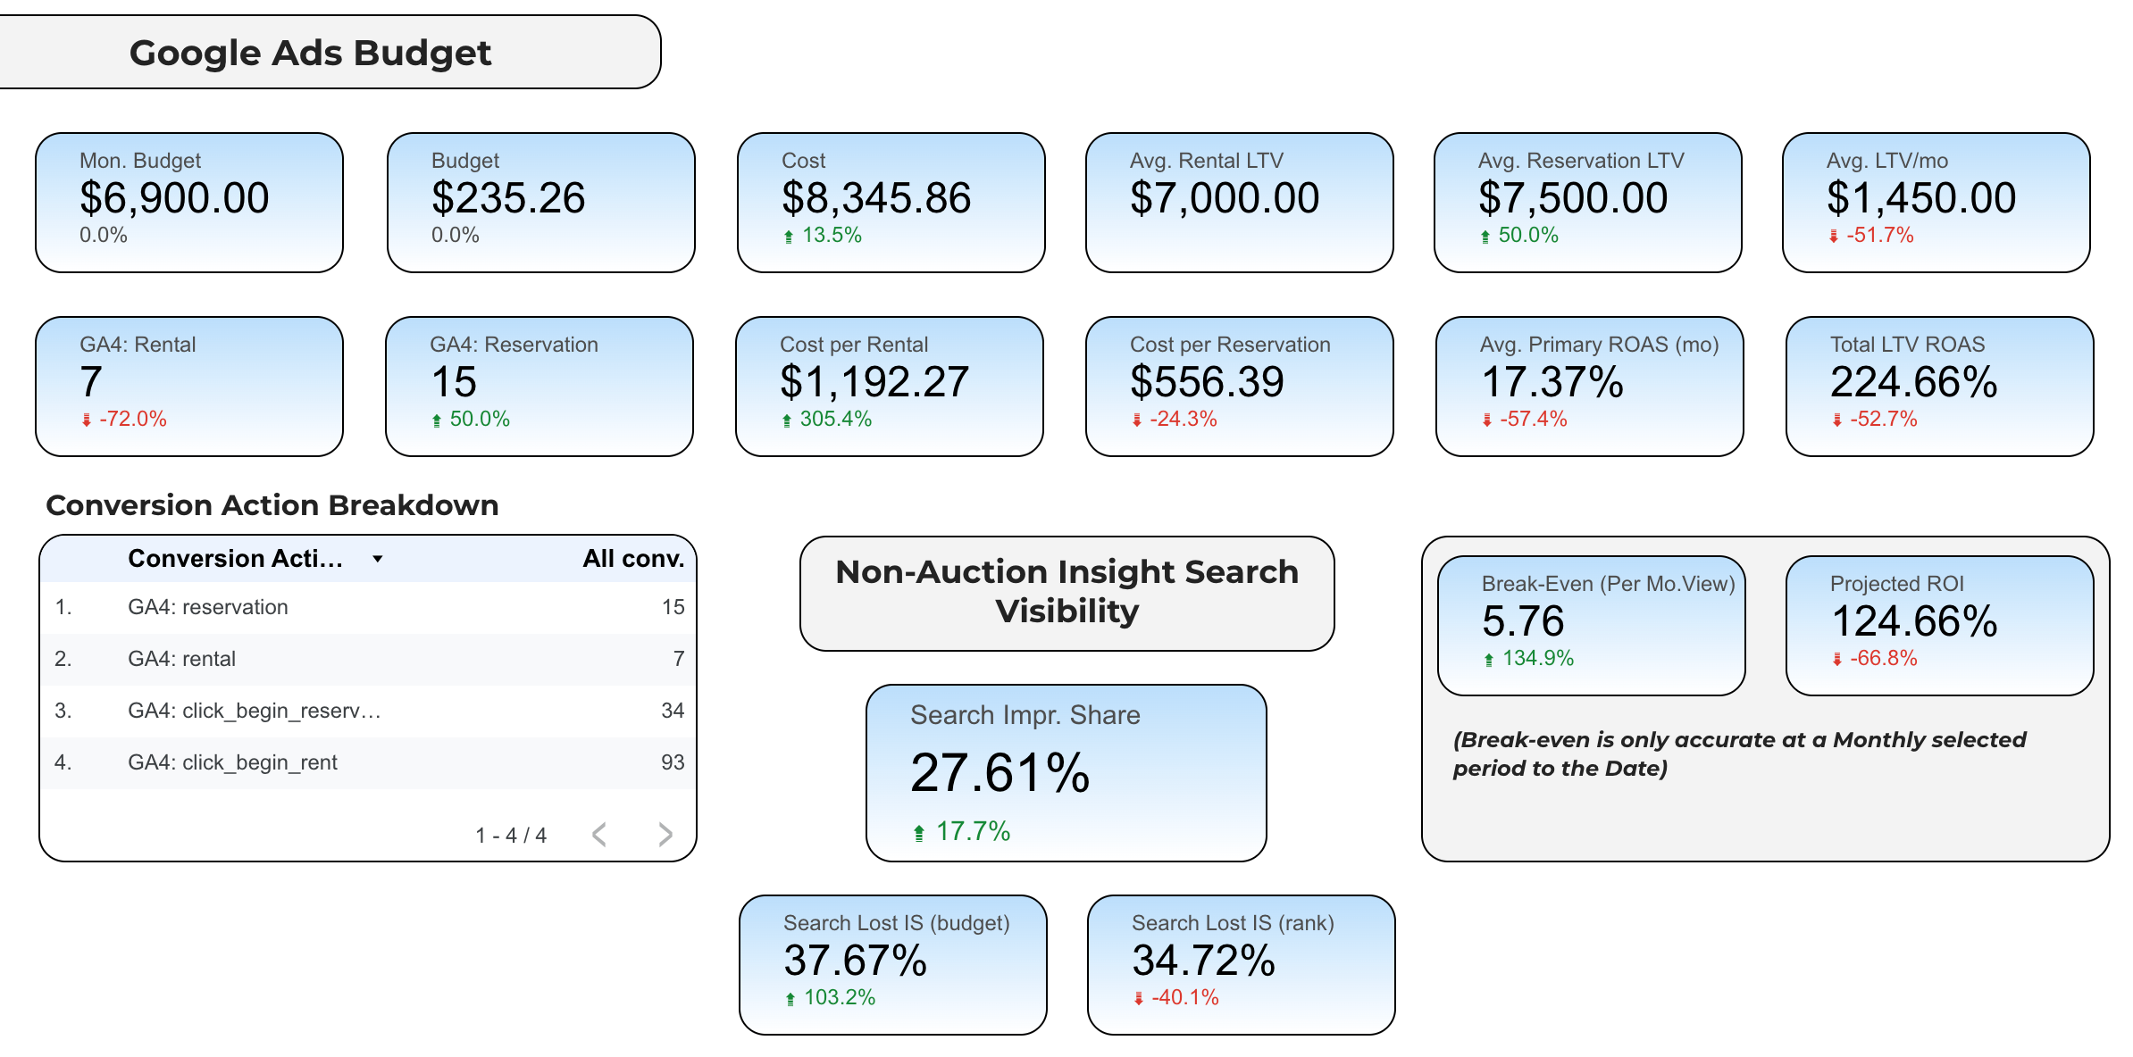Viewport: 2133px width, 1057px height.
Task: Select the Mon. Budget scorecard
Action: click(189, 203)
